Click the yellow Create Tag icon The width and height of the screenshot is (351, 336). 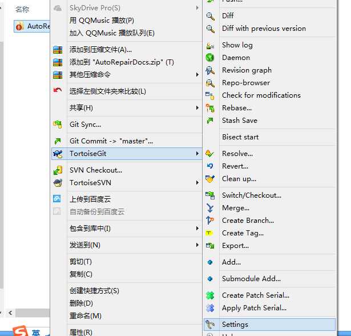click(x=209, y=233)
